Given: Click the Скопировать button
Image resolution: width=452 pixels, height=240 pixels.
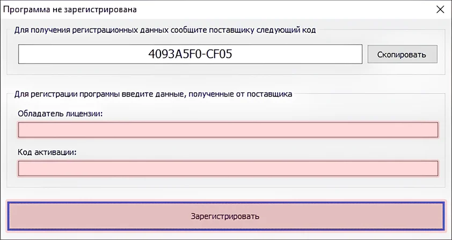Looking at the screenshot, I should (402, 54).
